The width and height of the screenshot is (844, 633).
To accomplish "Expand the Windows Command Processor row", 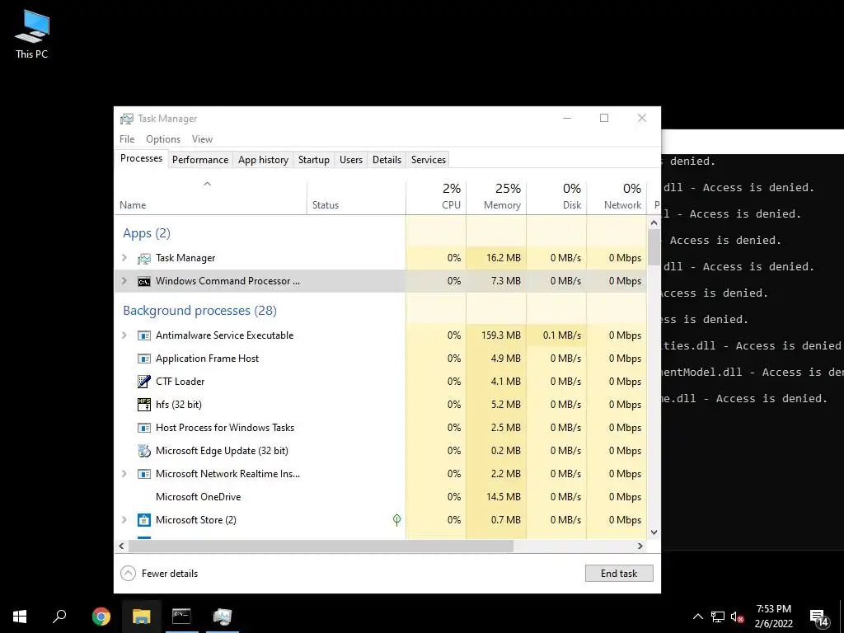I will [124, 281].
